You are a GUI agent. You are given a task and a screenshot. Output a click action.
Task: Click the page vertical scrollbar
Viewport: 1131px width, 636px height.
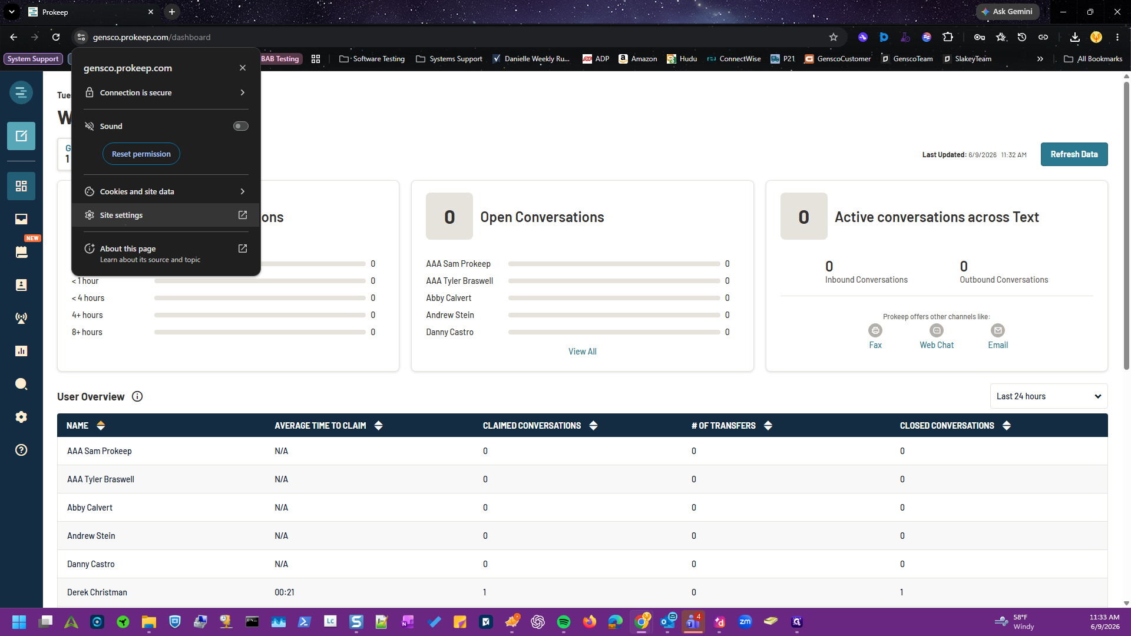1126,227
